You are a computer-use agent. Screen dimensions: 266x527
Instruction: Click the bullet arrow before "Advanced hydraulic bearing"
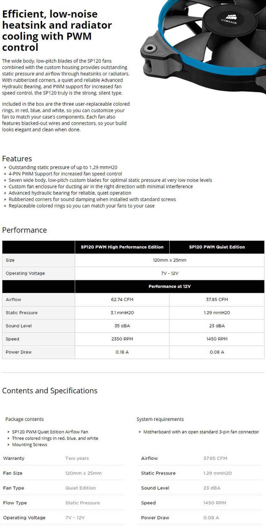pos(5,193)
